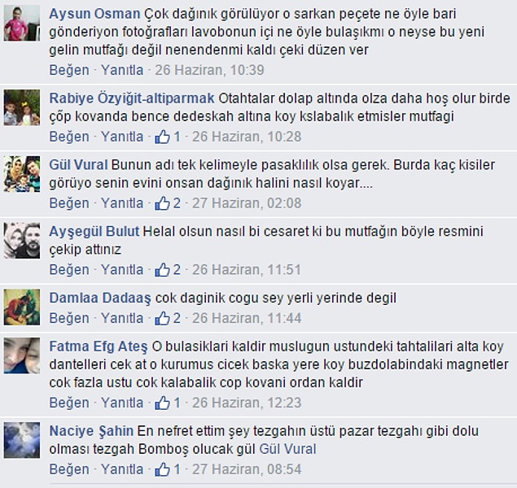
Task: Open Aysun Osman's profile picture
Action: click(22, 23)
